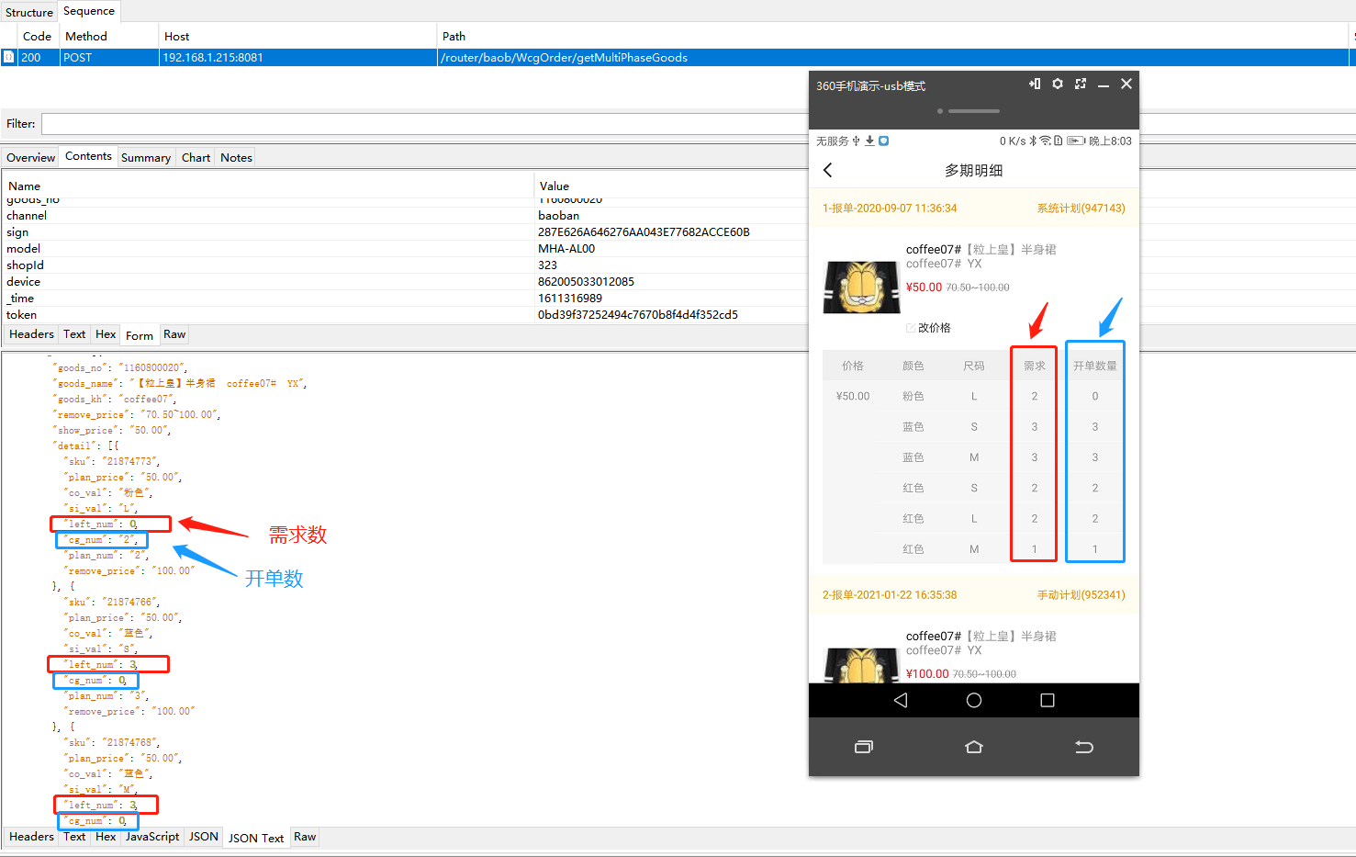1356x857 pixels.
Task: Open the Chart tab
Action: 196,157
